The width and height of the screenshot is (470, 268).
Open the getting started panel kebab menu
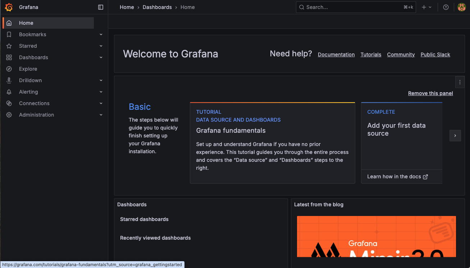pyautogui.click(x=460, y=82)
